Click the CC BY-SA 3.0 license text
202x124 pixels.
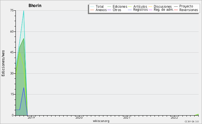pos(192,122)
